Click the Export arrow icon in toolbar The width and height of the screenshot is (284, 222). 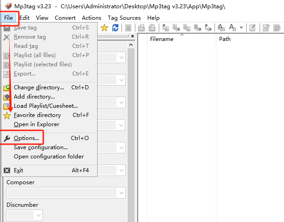[266, 28]
